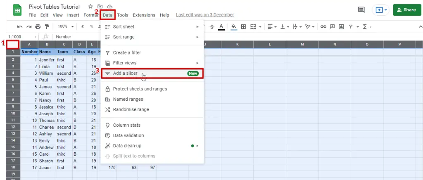
Task: Choose Sort sheet from Data menu
Action: (x=152, y=27)
